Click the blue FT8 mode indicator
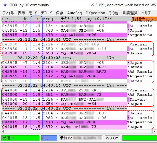Viewport: 157px width, 143px height. coord(49,138)
